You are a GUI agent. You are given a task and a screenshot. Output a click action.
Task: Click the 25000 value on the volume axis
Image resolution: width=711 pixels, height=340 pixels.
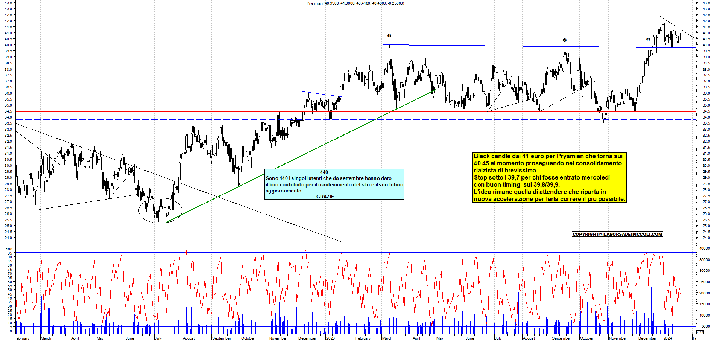coord(705,282)
